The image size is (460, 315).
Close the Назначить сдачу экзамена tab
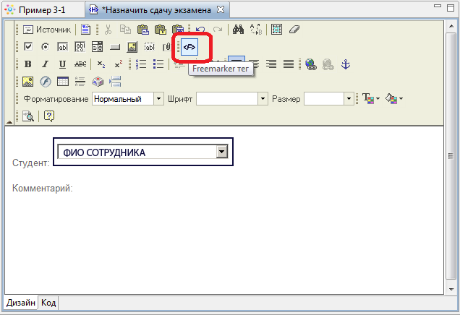221,9
